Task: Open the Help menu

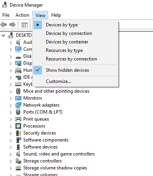Action: click(56, 15)
